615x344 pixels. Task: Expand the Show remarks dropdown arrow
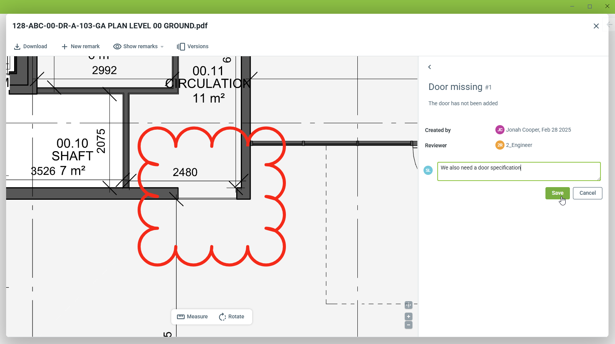coord(162,47)
